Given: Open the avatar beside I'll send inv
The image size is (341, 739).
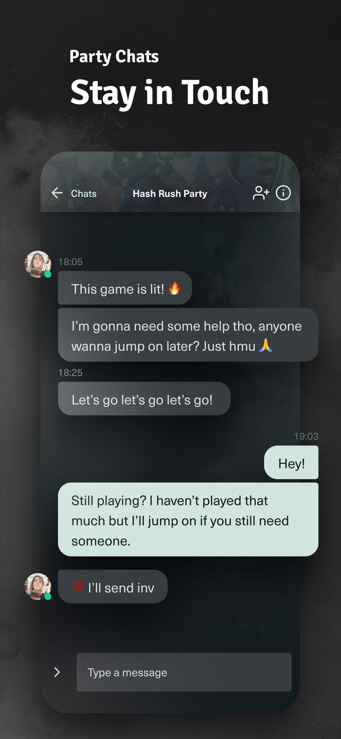Looking at the screenshot, I should [x=38, y=586].
